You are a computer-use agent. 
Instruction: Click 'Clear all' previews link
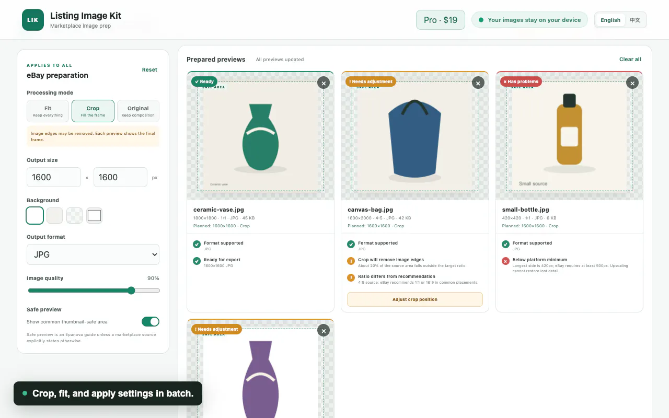click(x=630, y=59)
